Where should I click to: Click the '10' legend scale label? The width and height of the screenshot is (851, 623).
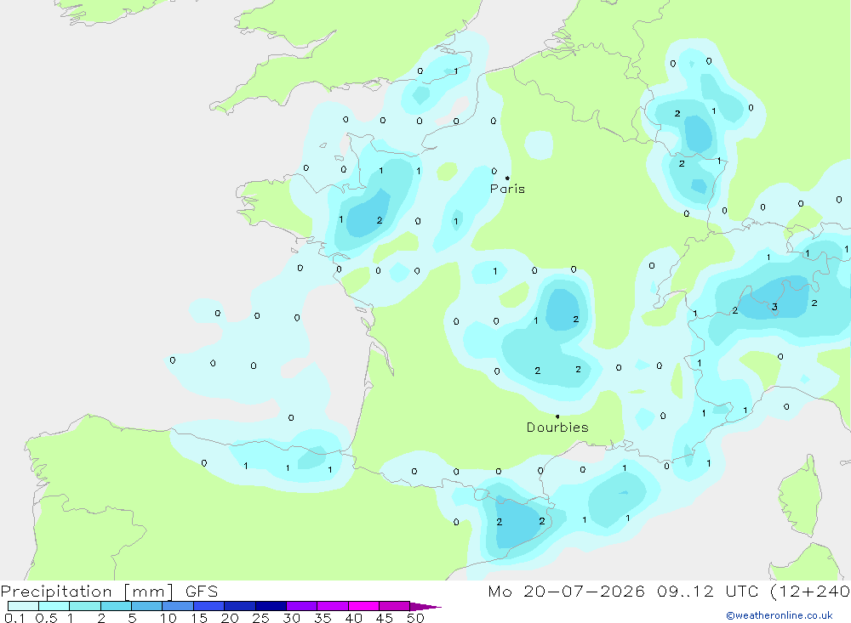(168, 618)
